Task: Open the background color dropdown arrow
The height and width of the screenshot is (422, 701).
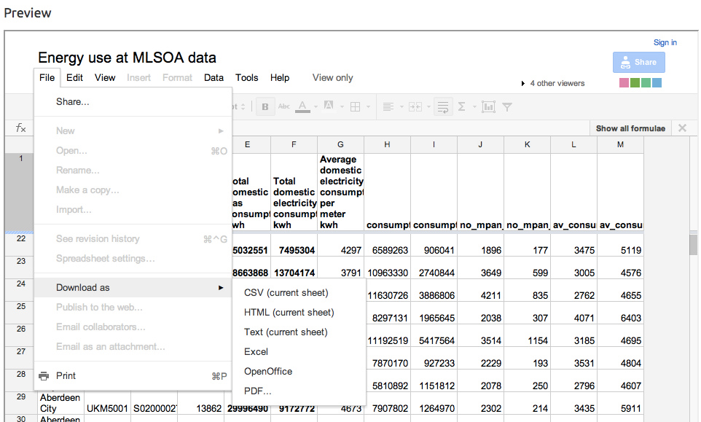Action: coord(342,107)
